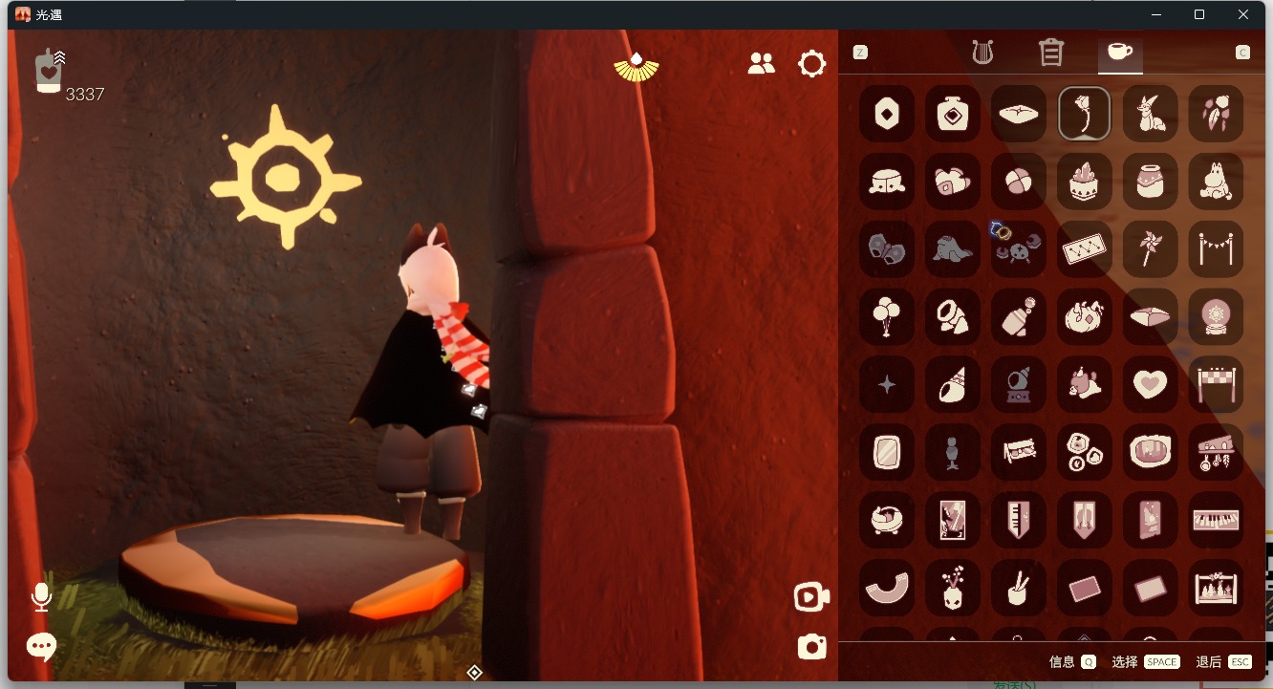Select the snow globe prop
The image size is (1273, 689).
pos(1217,316)
